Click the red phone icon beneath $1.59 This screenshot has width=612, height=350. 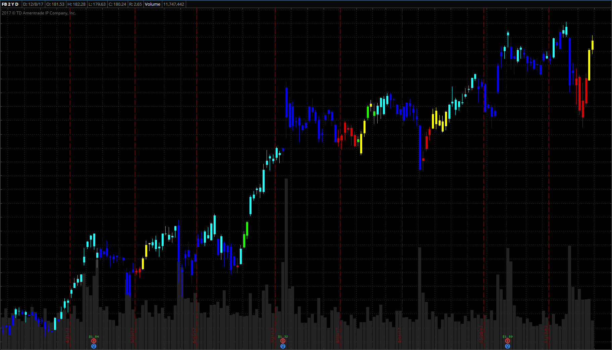tap(507, 341)
